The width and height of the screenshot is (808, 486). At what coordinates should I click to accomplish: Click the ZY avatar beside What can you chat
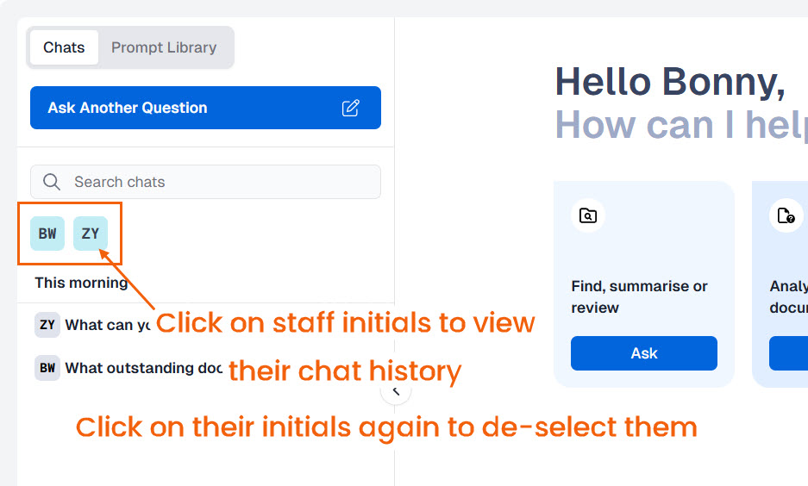47,325
